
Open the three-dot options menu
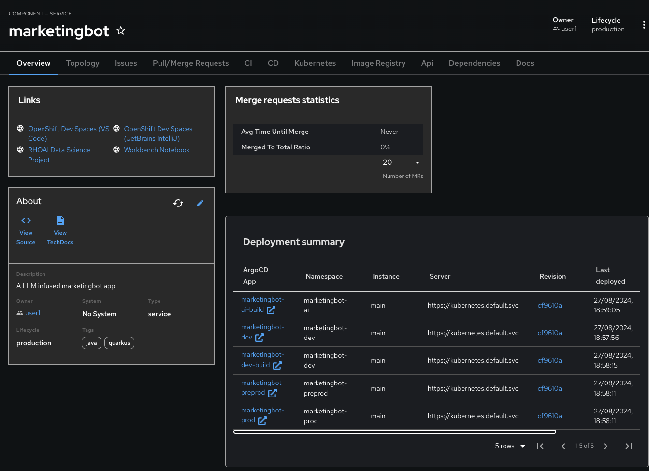pyautogui.click(x=644, y=25)
